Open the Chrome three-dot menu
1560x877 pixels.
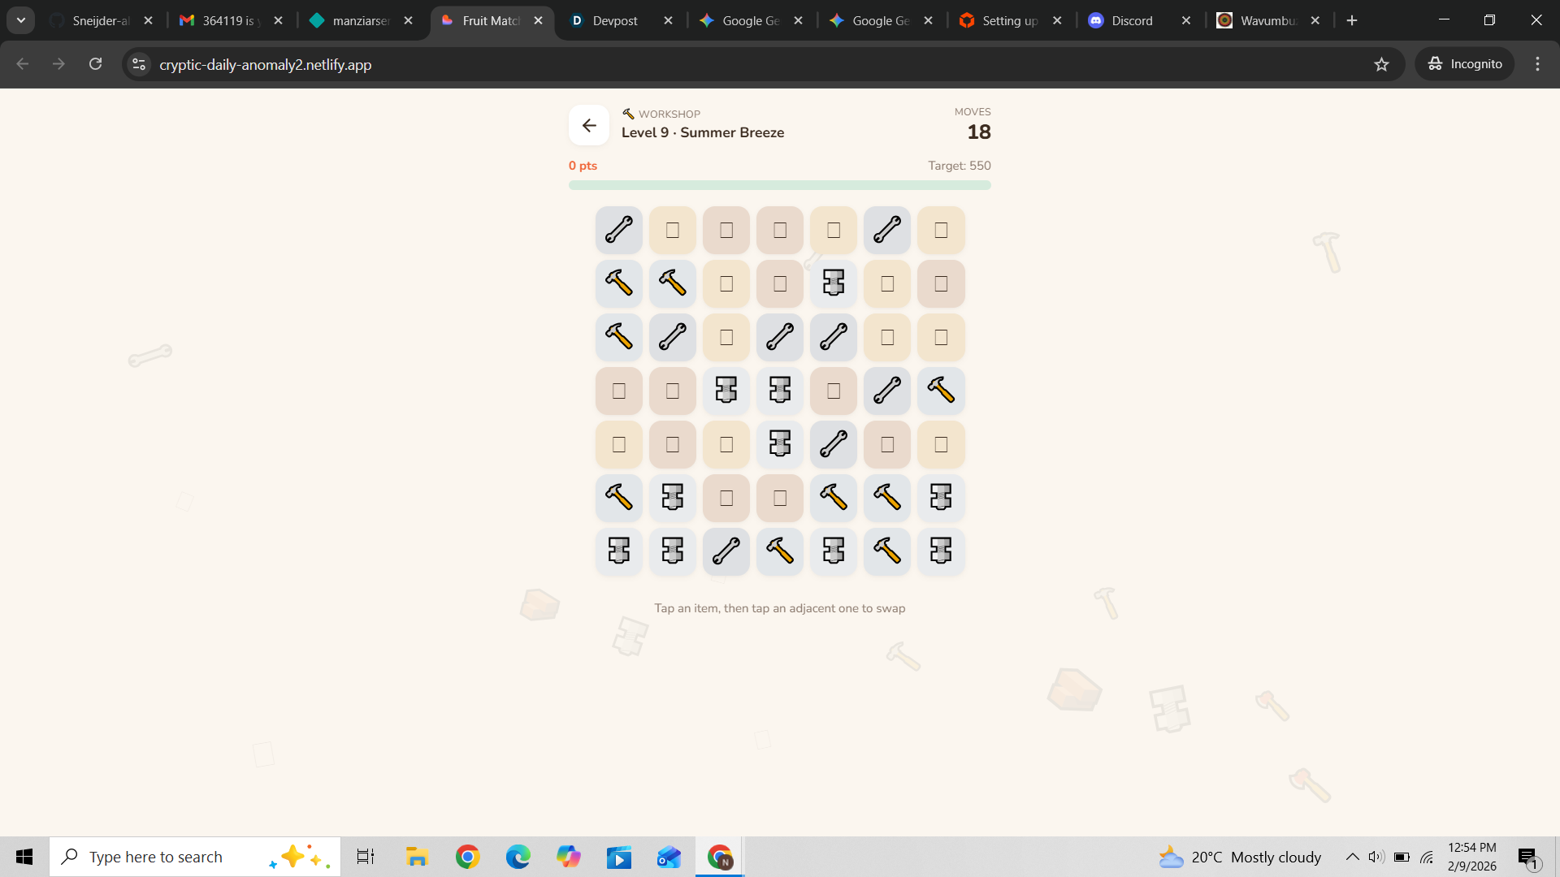pyautogui.click(x=1537, y=64)
